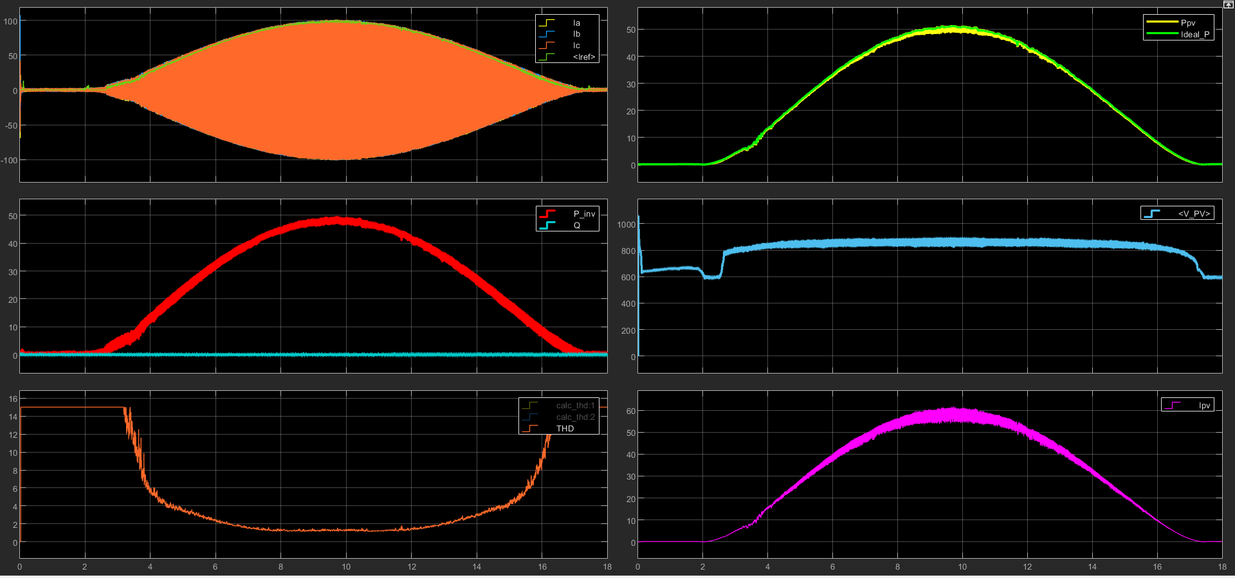Click the green Ideal_P line color sample

click(1162, 34)
